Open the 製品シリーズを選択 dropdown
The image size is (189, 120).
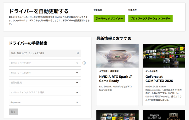click(x=45, y=73)
